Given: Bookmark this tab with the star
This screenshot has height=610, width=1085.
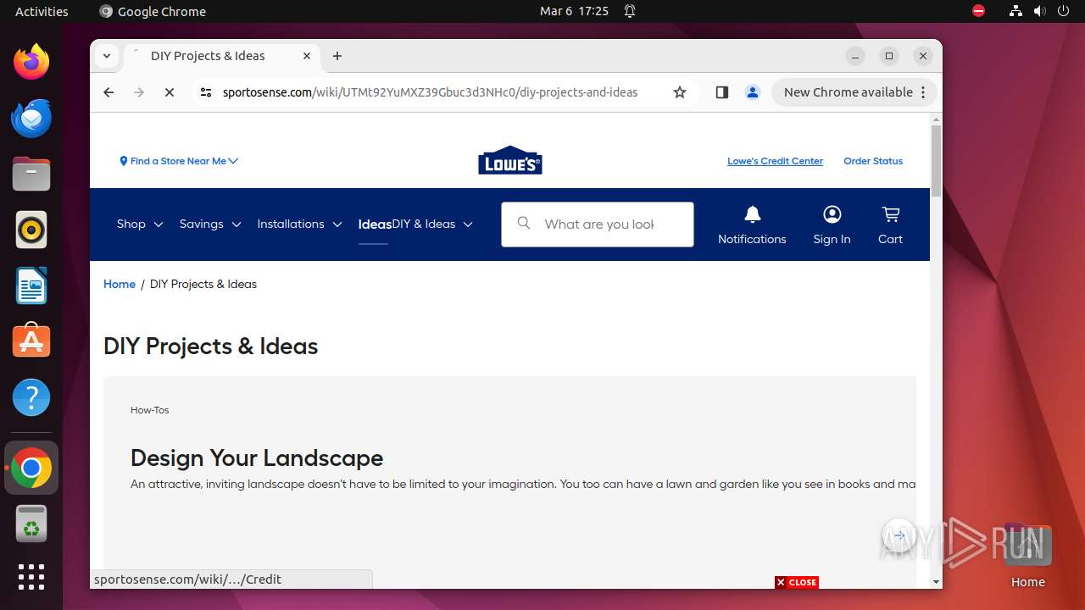Looking at the screenshot, I should tap(680, 92).
